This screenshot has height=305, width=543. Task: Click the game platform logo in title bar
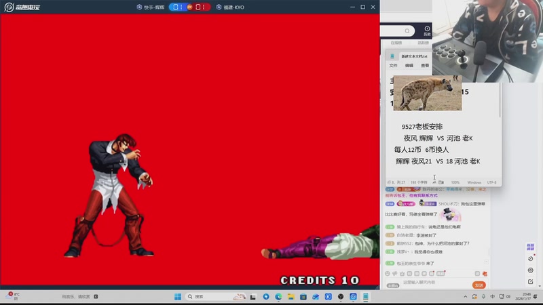pyautogui.click(x=22, y=7)
